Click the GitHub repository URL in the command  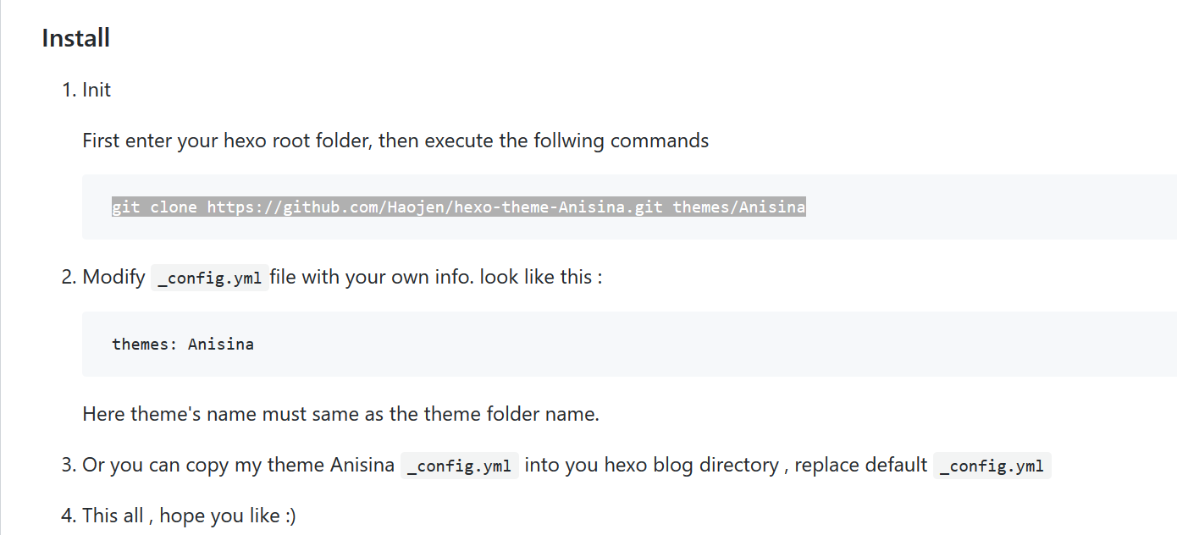pos(434,207)
